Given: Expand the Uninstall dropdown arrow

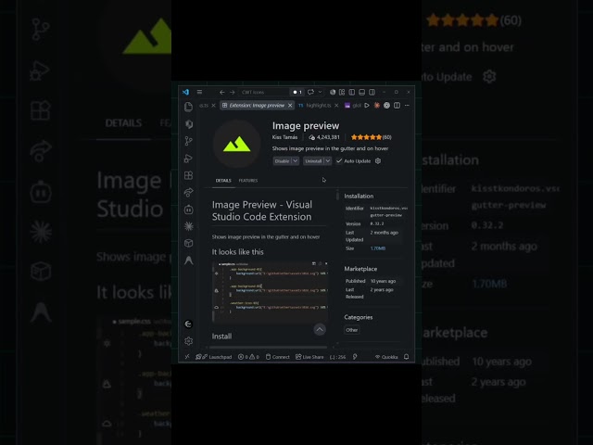Looking at the screenshot, I should [328, 161].
